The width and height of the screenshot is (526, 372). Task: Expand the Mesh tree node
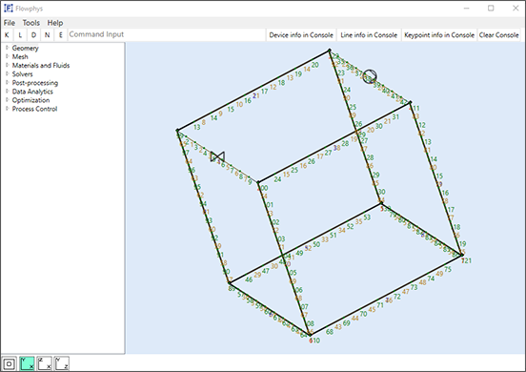click(7, 56)
